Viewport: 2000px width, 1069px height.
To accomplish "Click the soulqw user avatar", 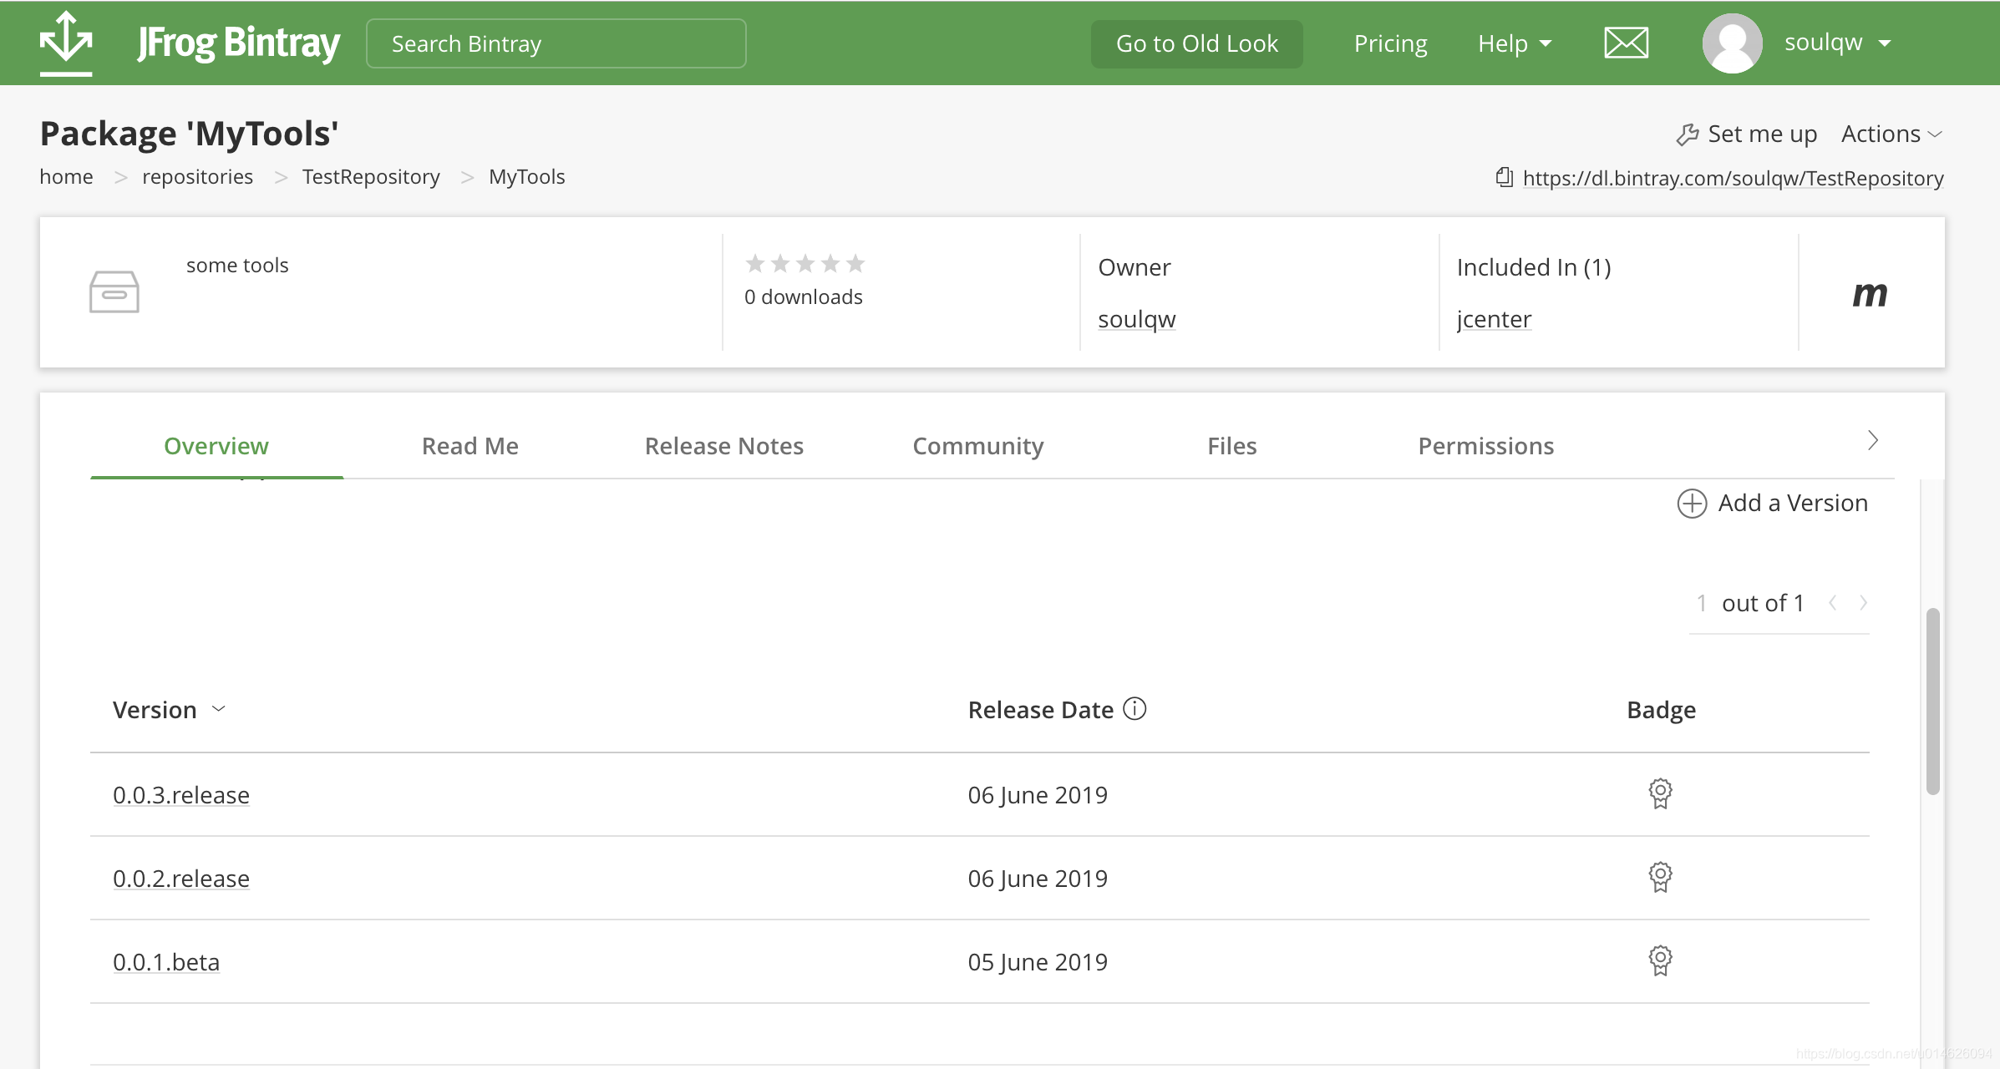I will point(1732,43).
